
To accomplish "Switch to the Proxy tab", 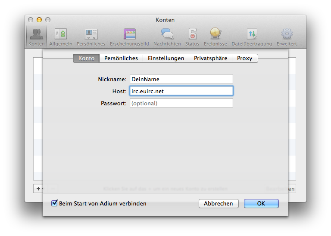I will pos(245,58).
